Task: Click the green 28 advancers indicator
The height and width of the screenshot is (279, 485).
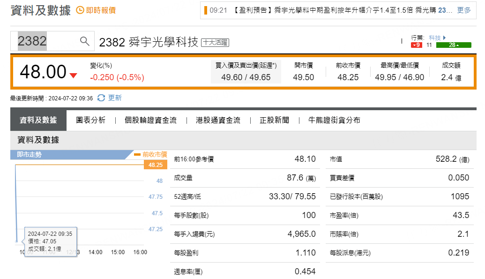Action: tap(454, 45)
